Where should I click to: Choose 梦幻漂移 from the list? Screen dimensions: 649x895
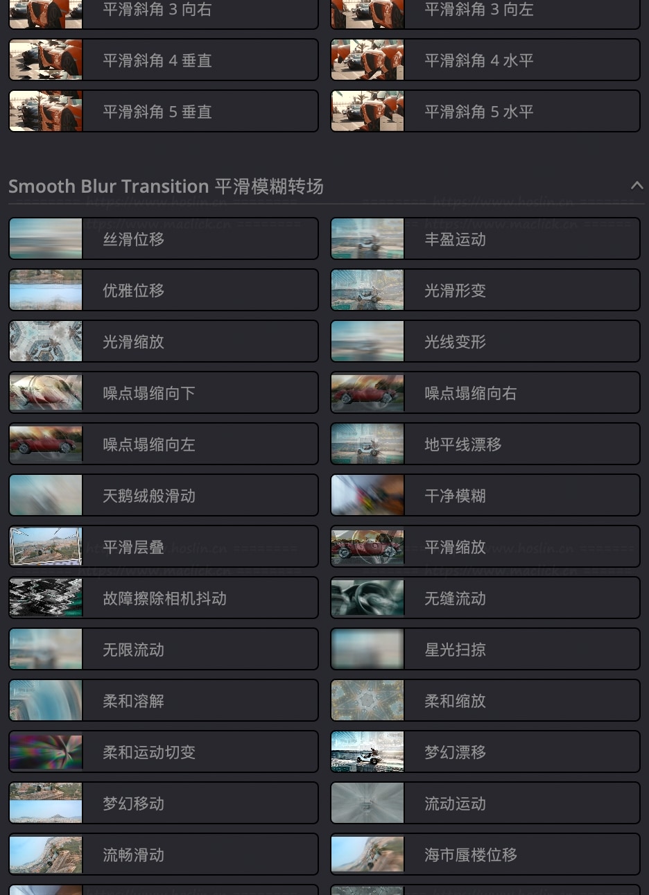(x=485, y=752)
